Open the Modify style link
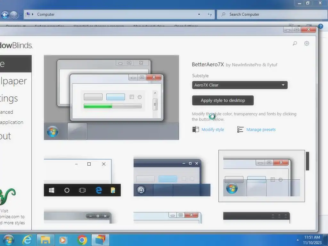The height and width of the screenshot is (246, 328). pyautogui.click(x=213, y=129)
